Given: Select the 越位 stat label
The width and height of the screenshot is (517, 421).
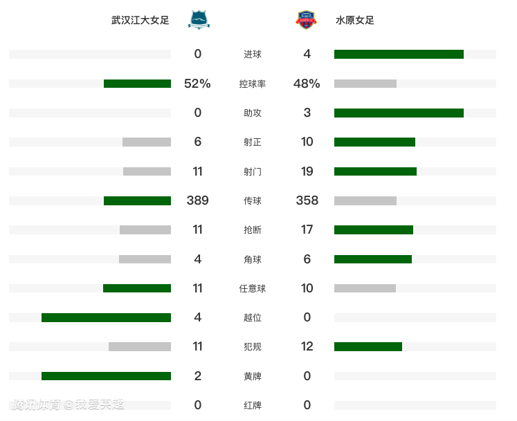Looking at the screenshot, I should tap(253, 318).
